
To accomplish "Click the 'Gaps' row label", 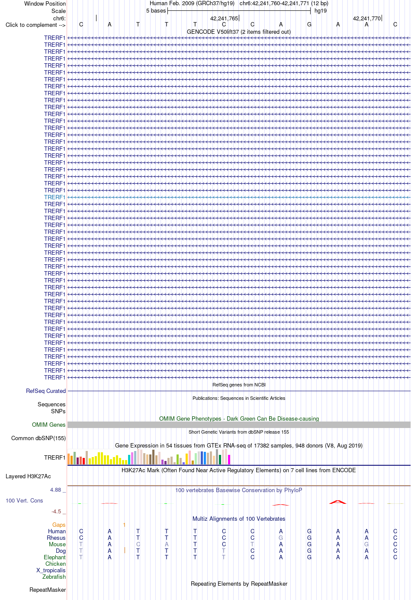I will pos(59,525).
